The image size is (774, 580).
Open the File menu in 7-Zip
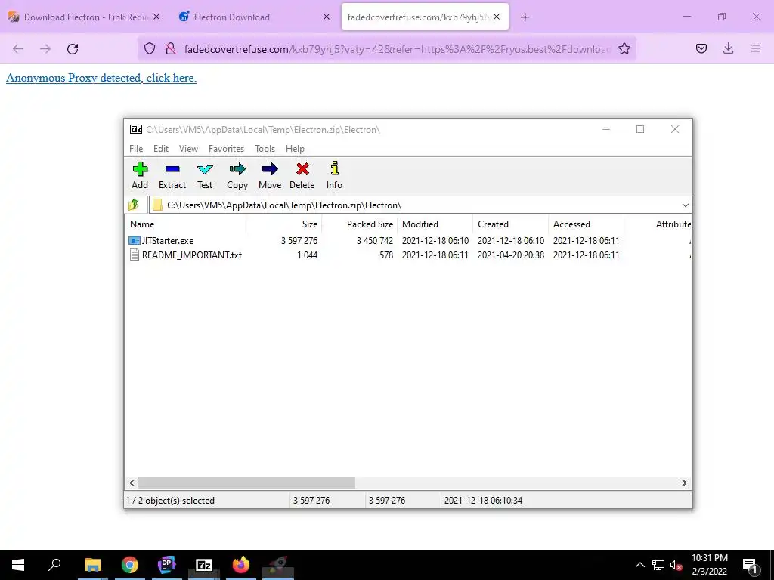[136, 149]
